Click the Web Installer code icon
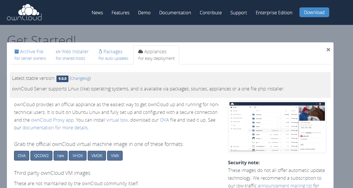Screen dimensions: 353x188 click(58, 52)
